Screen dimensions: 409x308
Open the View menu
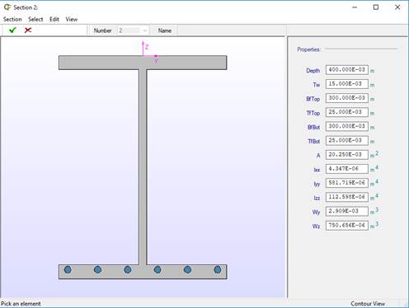click(x=72, y=19)
